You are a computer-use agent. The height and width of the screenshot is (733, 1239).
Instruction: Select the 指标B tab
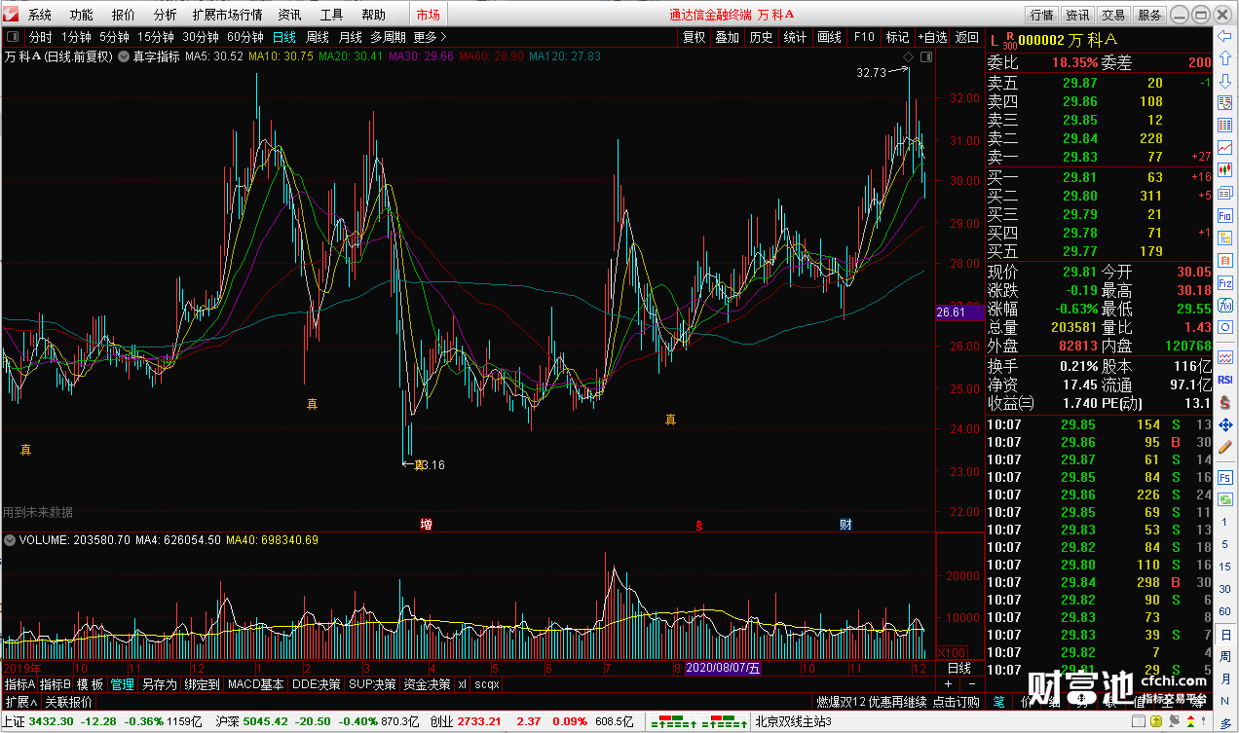(56, 684)
